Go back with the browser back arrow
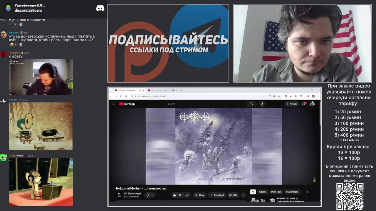This screenshot has width=376, height=211. [x=111, y=96]
